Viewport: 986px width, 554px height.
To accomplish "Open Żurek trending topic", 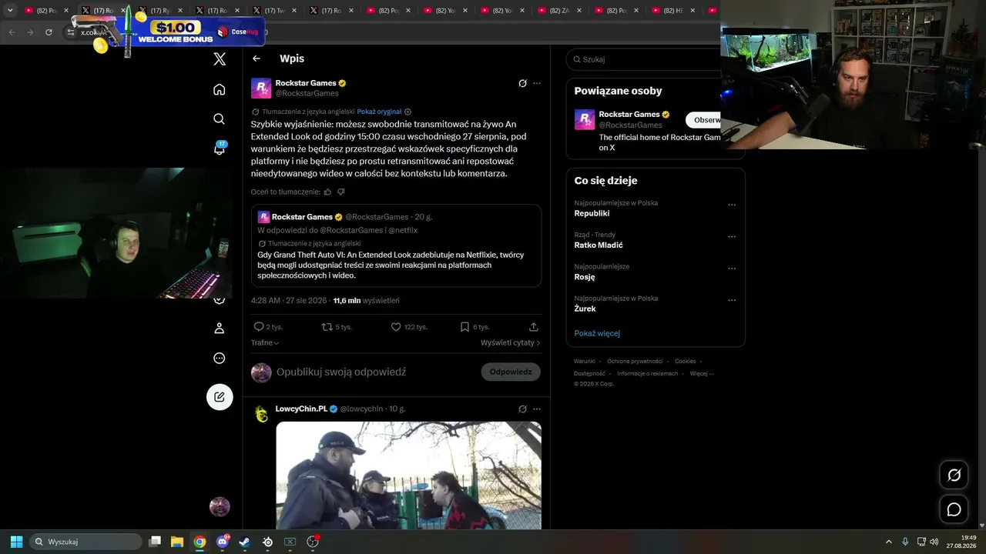I will pos(585,309).
